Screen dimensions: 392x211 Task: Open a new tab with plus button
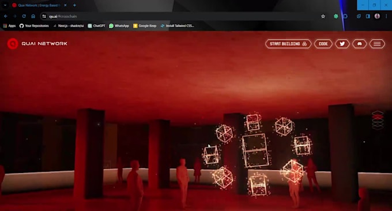pyautogui.click(x=74, y=5)
